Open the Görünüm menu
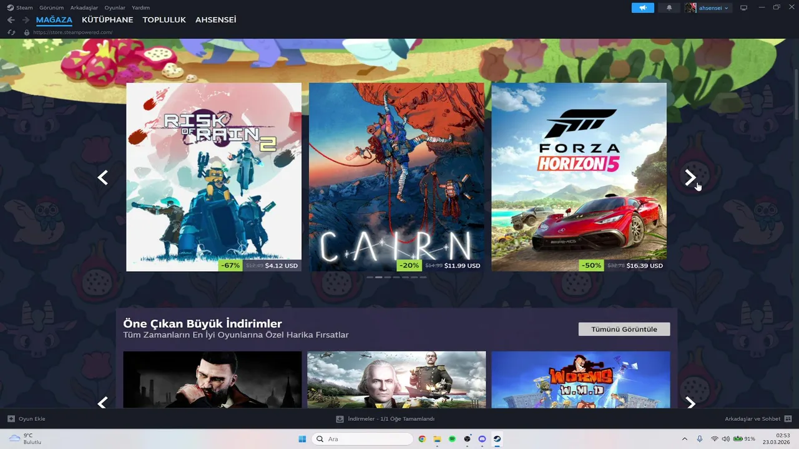Image resolution: width=799 pixels, height=449 pixels. (x=51, y=7)
